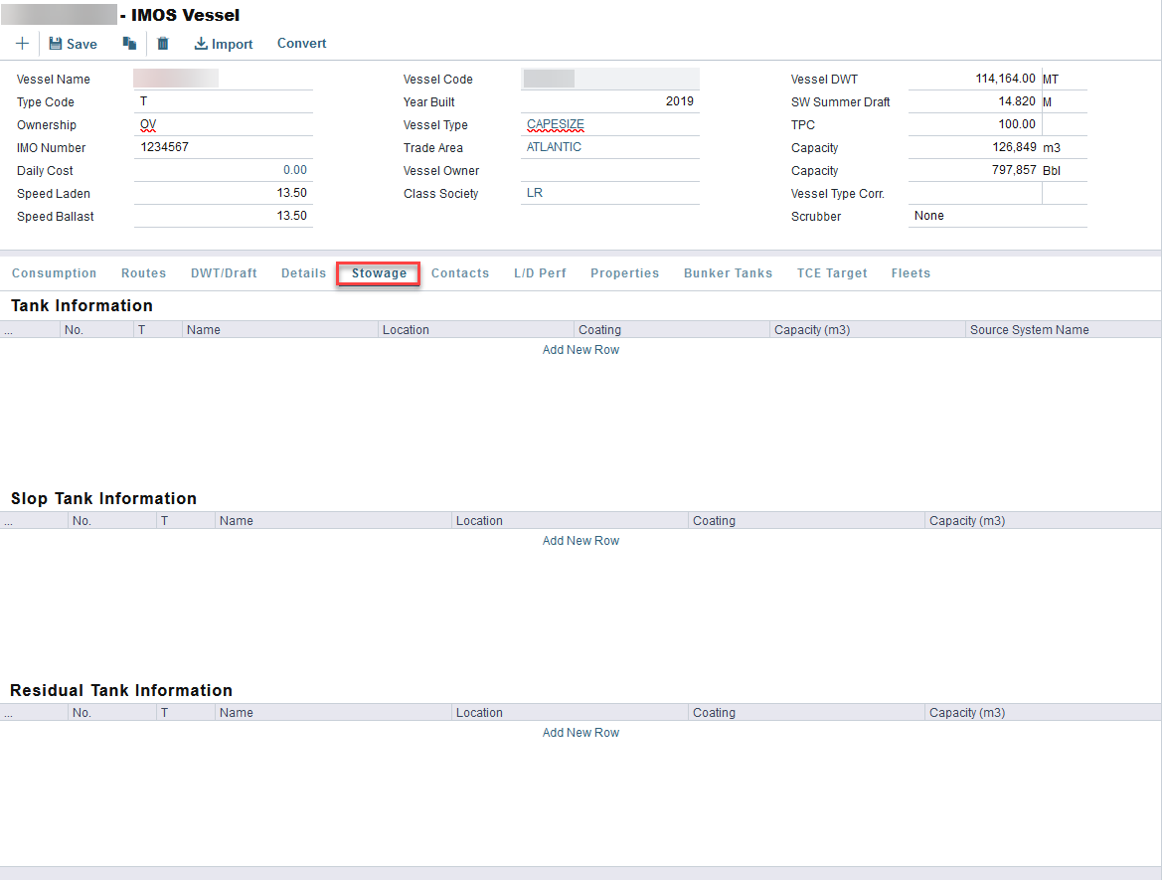Click the Speed Laden value field
1162x880 pixels.
[223, 193]
